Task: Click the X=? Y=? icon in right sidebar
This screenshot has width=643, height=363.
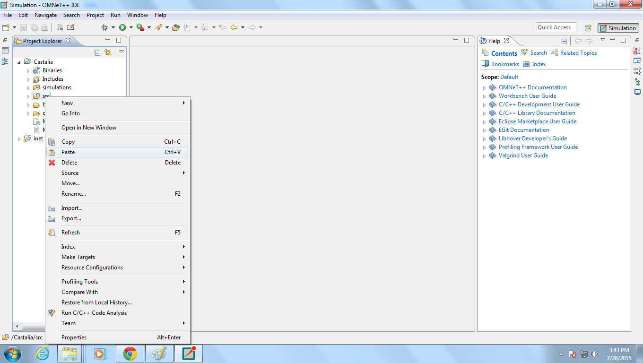Action: pos(637,71)
